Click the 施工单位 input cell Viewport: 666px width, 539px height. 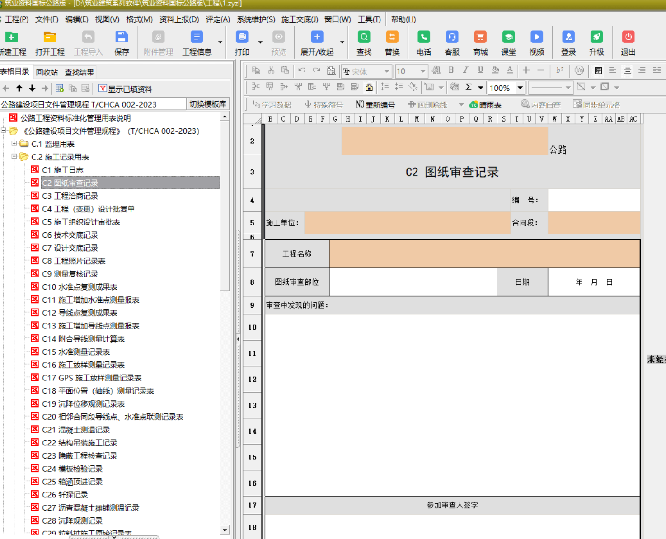tap(407, 223)
